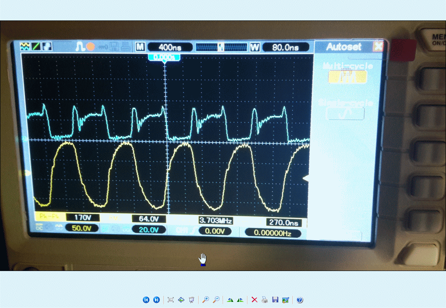Image resolution: width=446 pixels, height=308 pixels.
Task: Start the slide show
Action: click(191, 300)
